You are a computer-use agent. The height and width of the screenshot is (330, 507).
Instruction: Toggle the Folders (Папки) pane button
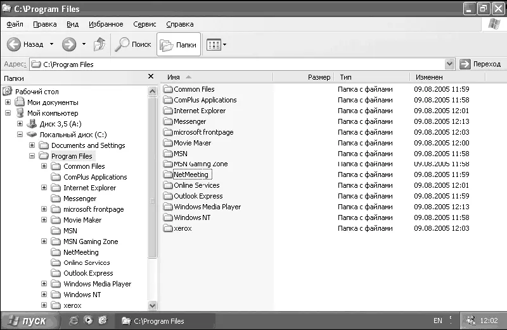pos(178,45)
